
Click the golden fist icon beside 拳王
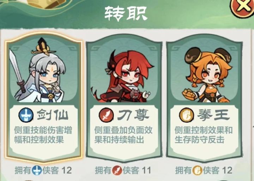(187, 115)
